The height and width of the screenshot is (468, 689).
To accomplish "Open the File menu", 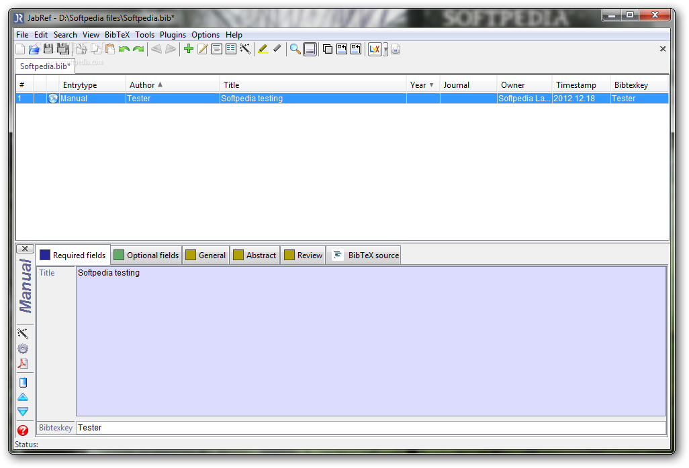I will (22, 35).
